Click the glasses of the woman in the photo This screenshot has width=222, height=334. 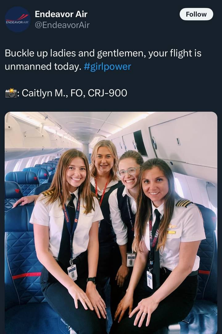coord(127,172)
